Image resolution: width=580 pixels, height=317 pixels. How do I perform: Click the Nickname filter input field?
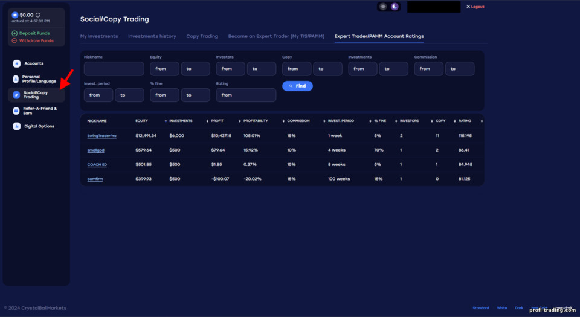(114, 69)
